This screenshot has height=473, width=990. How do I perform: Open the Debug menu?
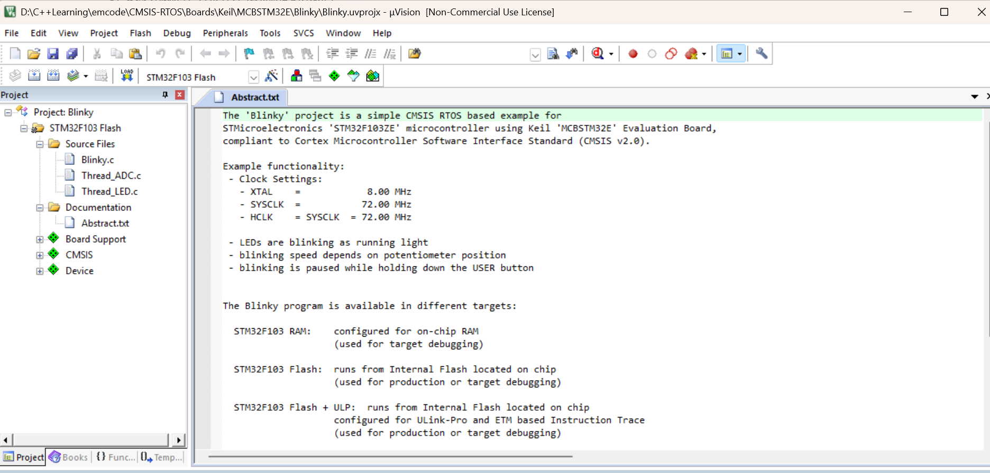(x=177, y=33)
